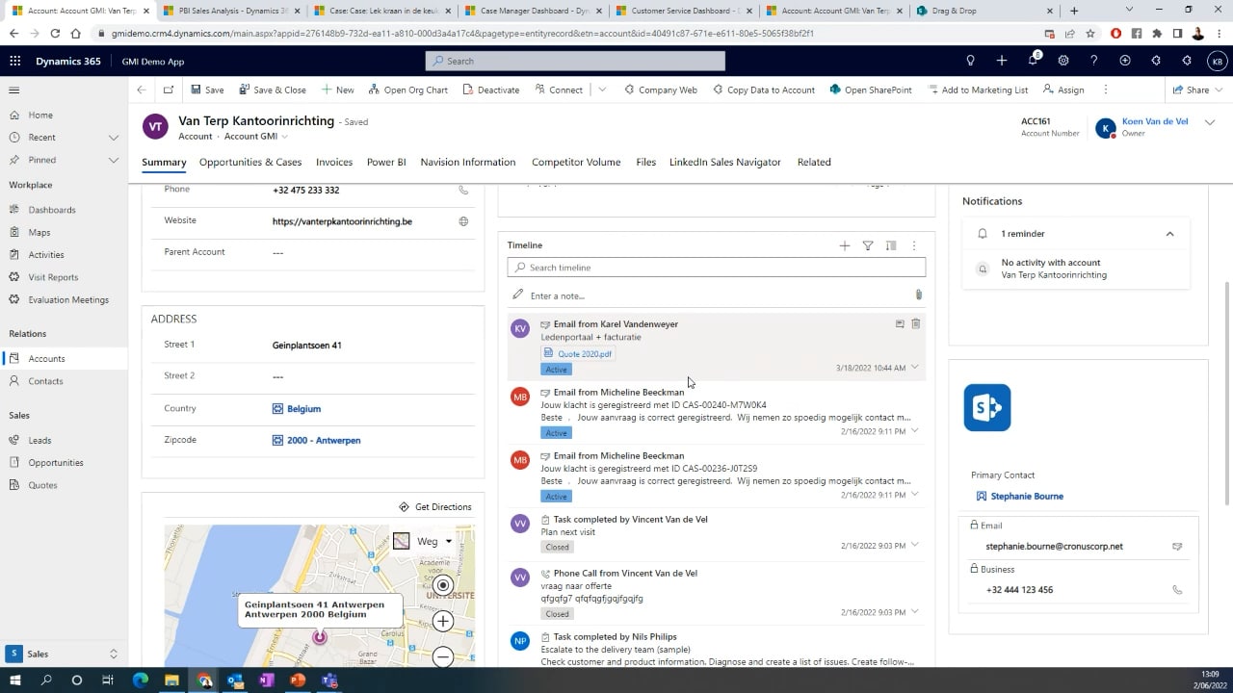Open the Dynamics 365 app launcher waffle

(14, 61)
